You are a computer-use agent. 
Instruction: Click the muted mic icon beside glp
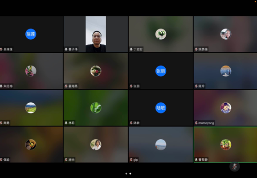pos(131,160)
